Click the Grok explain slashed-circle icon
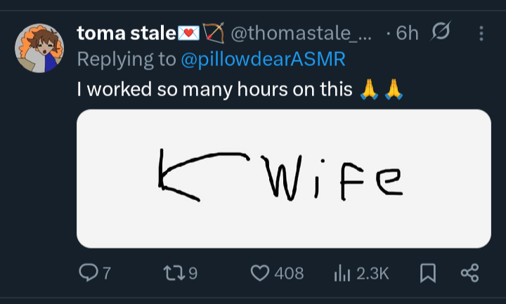 441,31
